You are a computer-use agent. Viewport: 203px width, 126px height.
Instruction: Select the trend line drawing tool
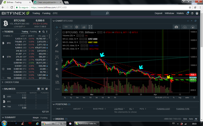pyautogui.click(x=57, y=33)
